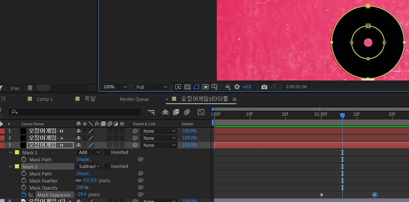Open the Render Queue tab
Screen dimensions: 409x202
(x=134, y=99)
